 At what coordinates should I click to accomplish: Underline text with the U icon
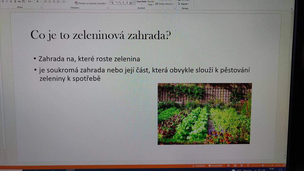(11, 1)
